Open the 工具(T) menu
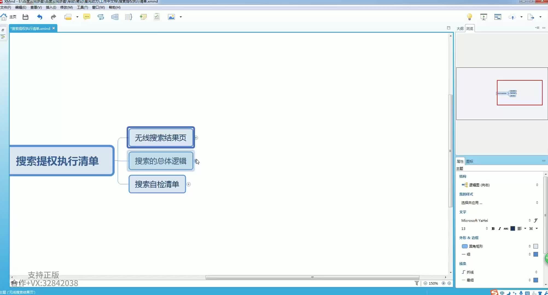 click(82, 7)
